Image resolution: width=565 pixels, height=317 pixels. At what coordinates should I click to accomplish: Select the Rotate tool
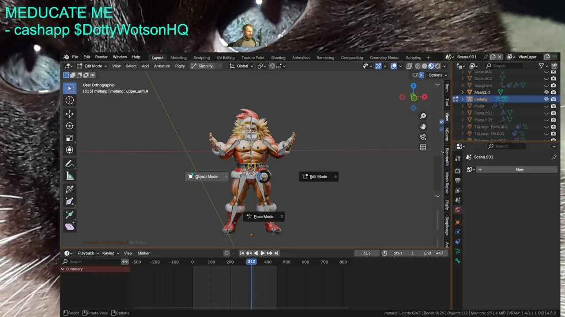point(69,126)
